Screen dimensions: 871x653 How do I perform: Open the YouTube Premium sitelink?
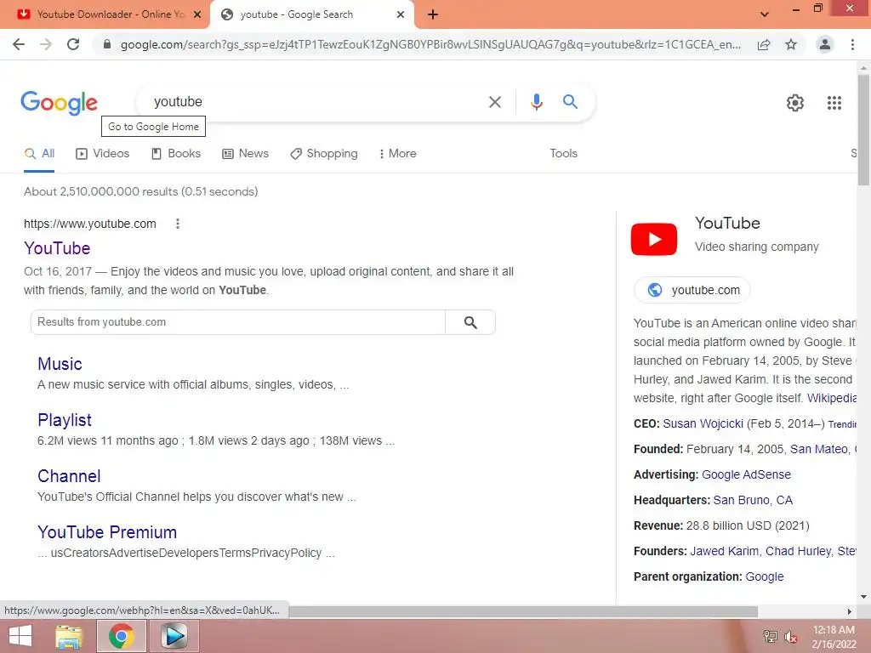[107, 532]
